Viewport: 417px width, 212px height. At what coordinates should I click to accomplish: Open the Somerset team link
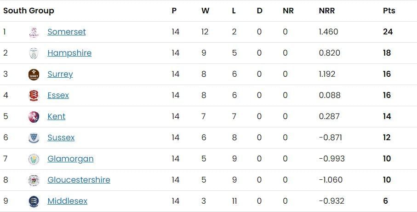[x=67, y=32]
